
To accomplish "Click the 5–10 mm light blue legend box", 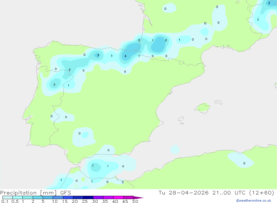I will [48, 197].
